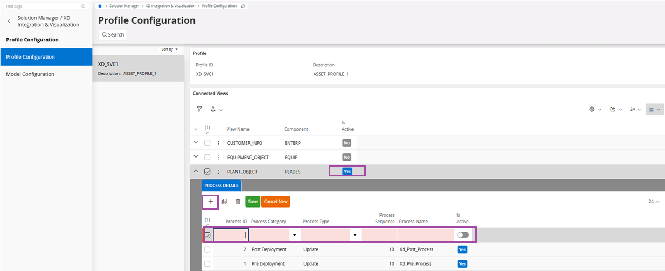
Task: Click the Cancel New button
Action: point(275,202)
